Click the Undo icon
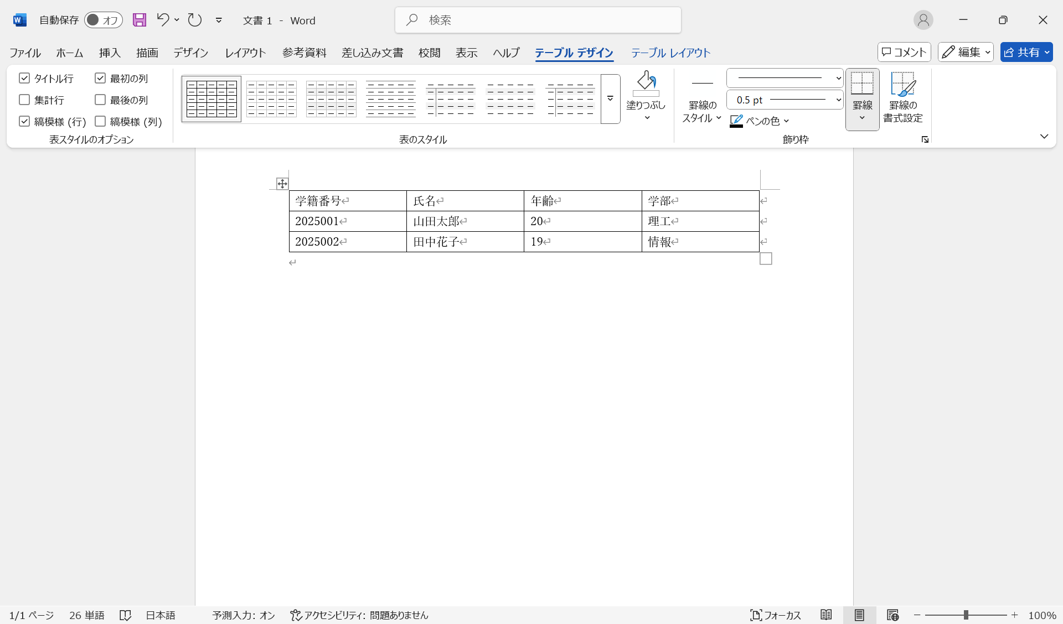Image resolution: width=1063 pixels, height=624 pixels. click(162, 20)
